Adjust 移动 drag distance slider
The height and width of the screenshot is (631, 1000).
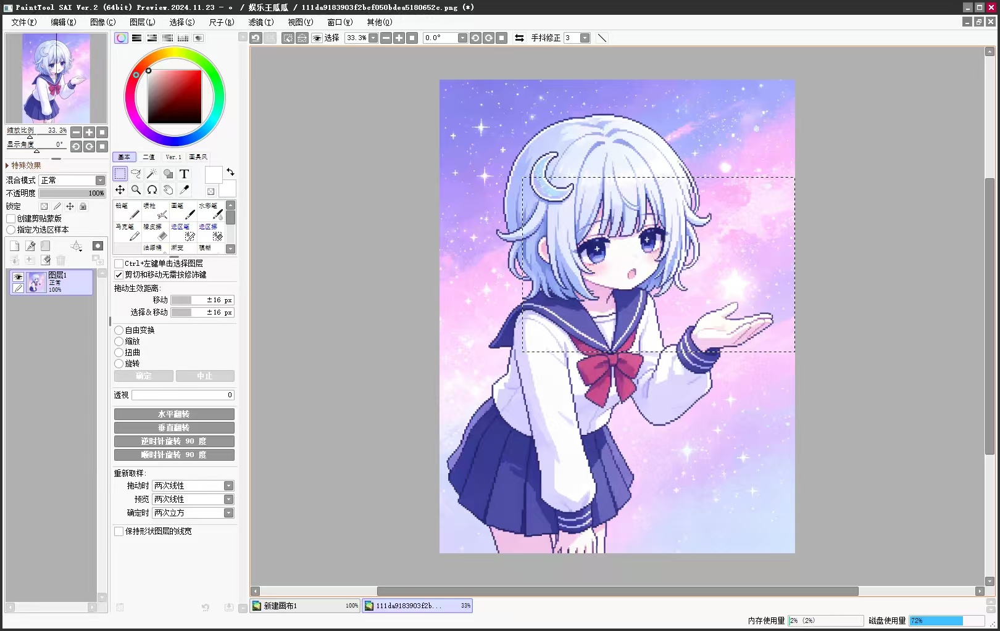202,300
